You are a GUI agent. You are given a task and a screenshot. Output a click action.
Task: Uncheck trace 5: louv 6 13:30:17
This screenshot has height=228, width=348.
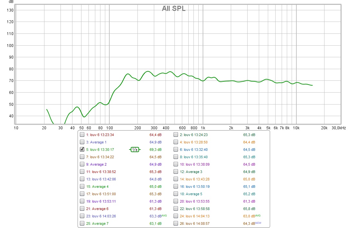(x=82, y=150)
